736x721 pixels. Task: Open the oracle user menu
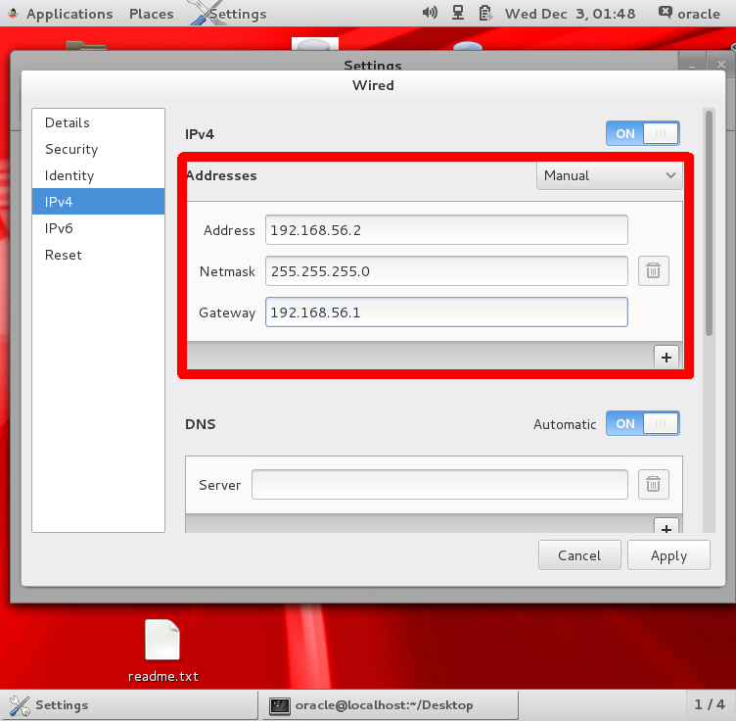click(x=689, y=13)
